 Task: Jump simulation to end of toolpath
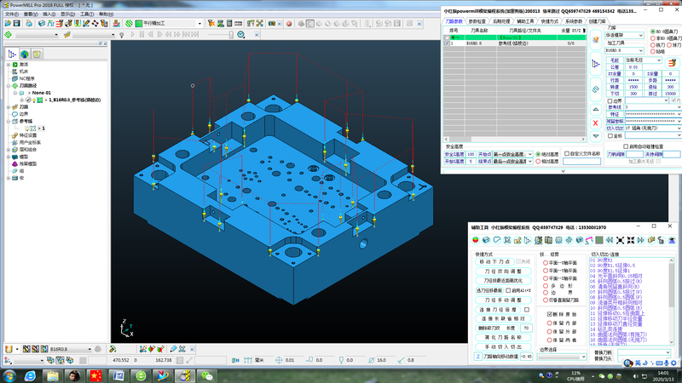click(x=195, y=34)
